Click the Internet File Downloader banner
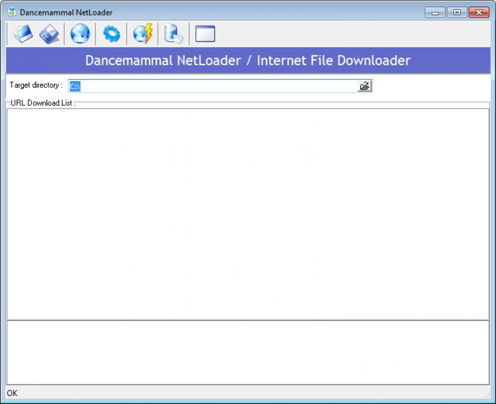 (248, 61)
